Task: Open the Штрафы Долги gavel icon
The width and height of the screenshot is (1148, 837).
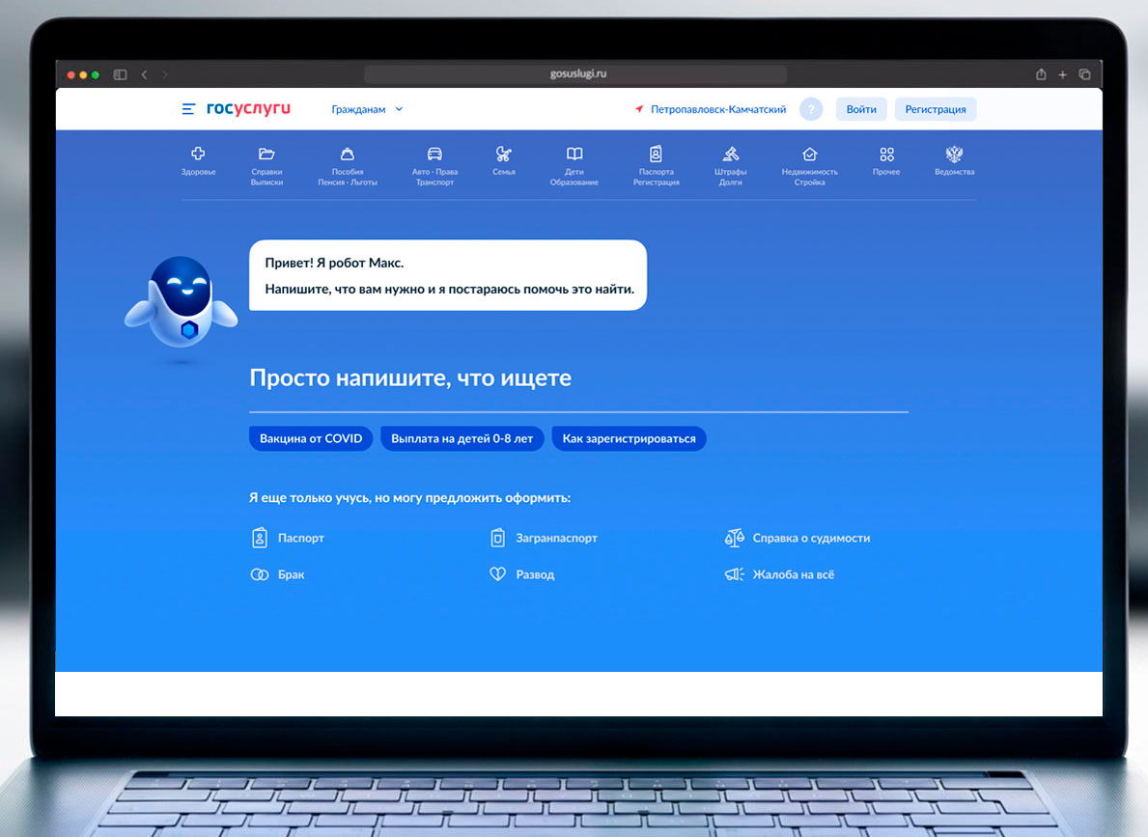Action: [731, 153]
